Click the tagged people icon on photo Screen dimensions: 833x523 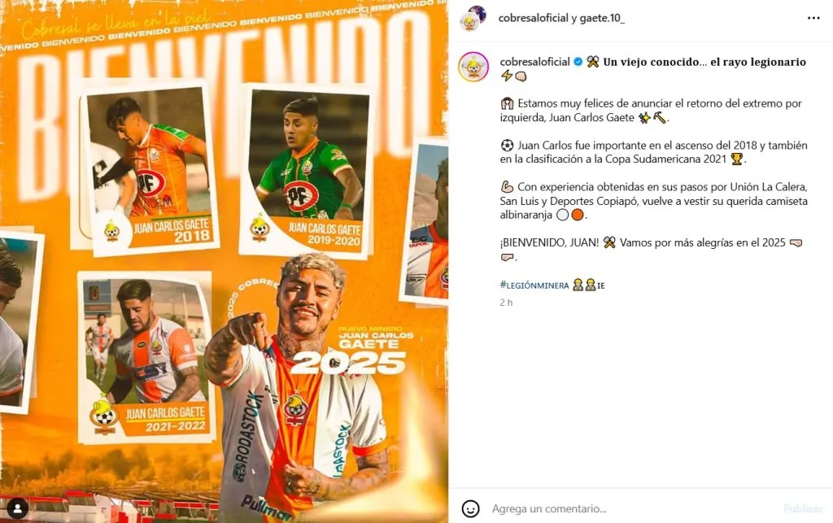17,508
